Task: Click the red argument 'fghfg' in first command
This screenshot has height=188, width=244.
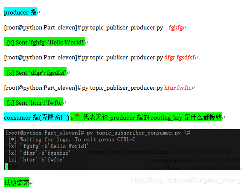Action: coord(176,28)
